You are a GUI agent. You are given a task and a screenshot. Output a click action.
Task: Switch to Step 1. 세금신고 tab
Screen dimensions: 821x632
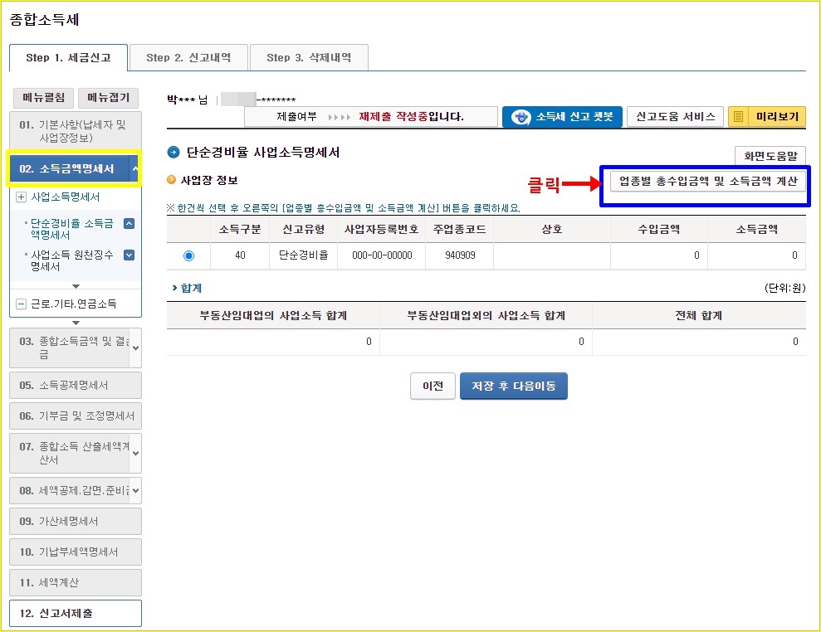point(68,57)
